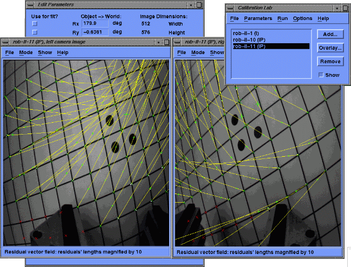The width and height of the screenshot is (351, 267).
Task: Open Parameters menu in Calibration Lab
Action: (x=258, y=18)
